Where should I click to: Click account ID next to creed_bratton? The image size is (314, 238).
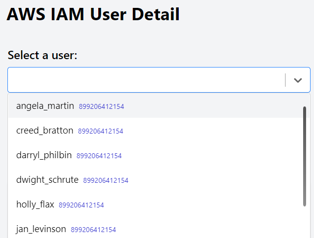coord(101,131)
